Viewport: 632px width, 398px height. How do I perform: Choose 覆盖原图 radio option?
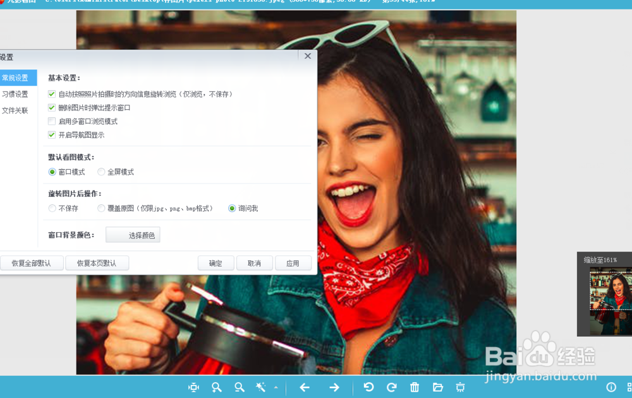101,208
